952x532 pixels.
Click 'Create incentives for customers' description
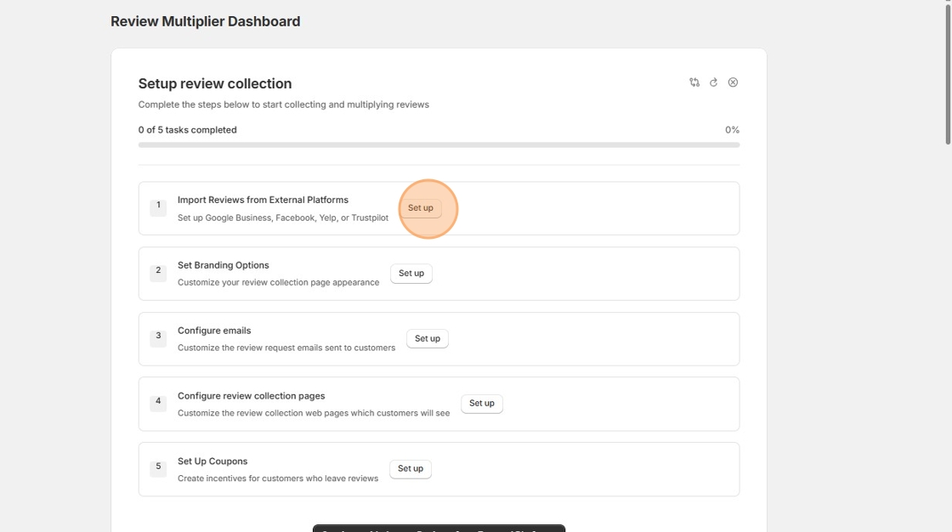277,478
